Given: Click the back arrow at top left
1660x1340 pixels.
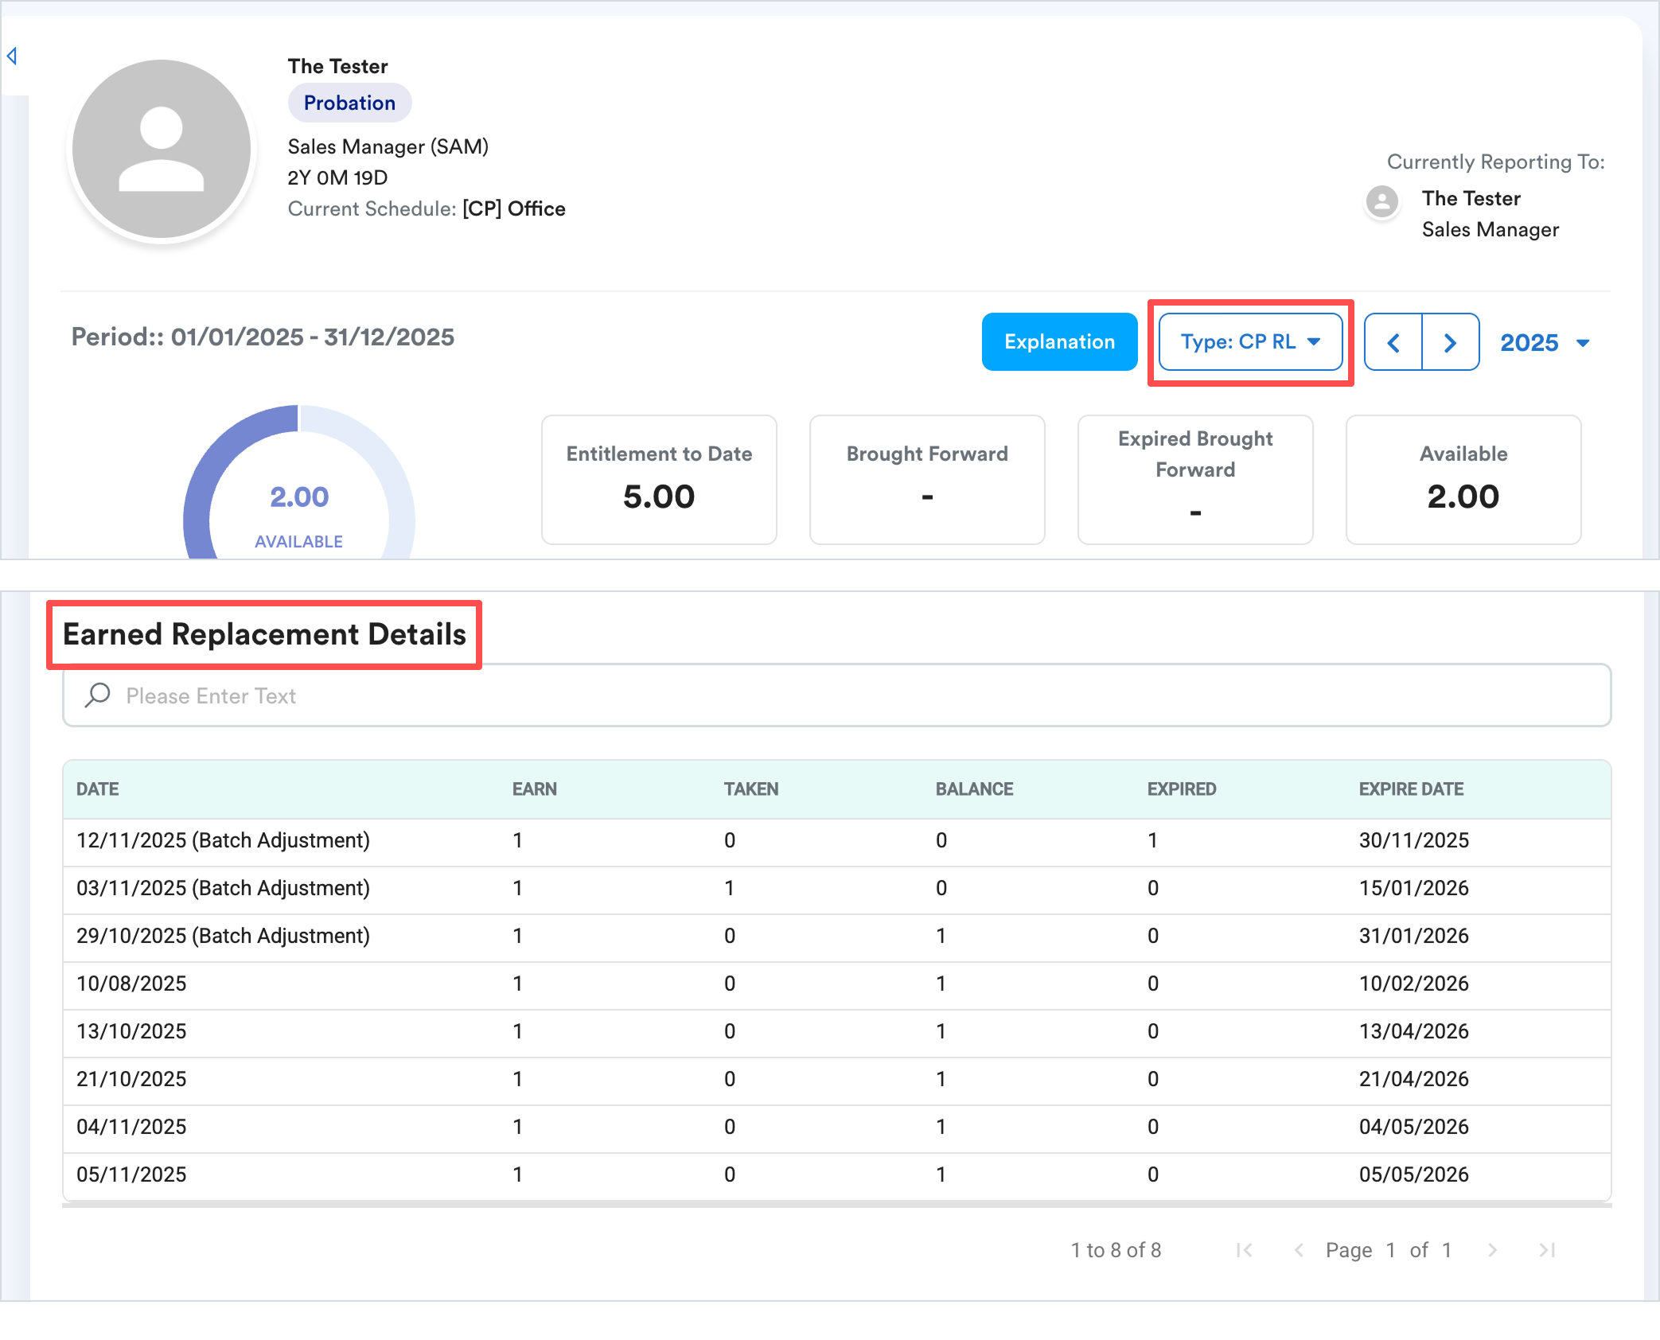Looking at the screenshot, I should coord(12,56).
